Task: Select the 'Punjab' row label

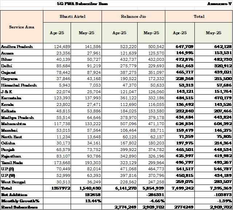Action: (8, 150)
